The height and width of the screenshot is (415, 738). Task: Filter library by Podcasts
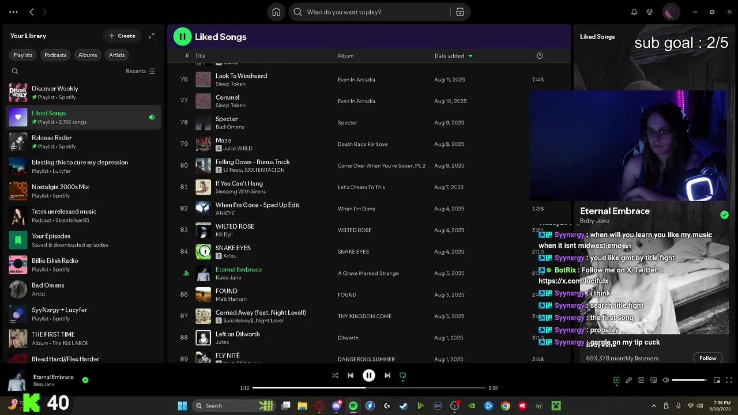point(55,55)
